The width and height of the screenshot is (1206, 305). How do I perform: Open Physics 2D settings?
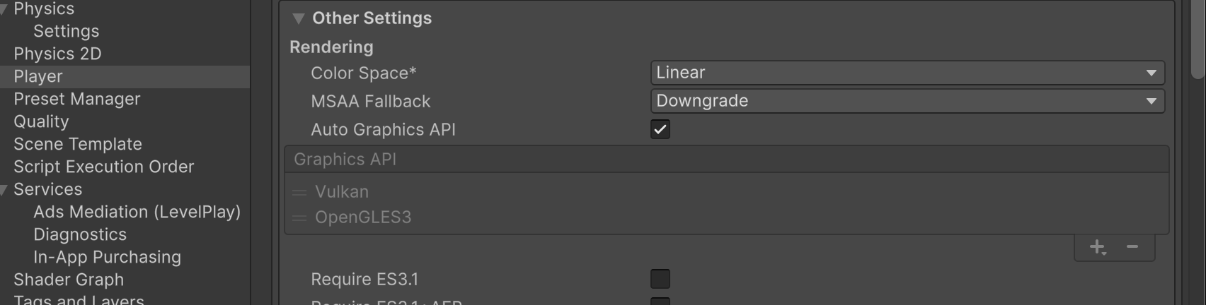[57, 54]
